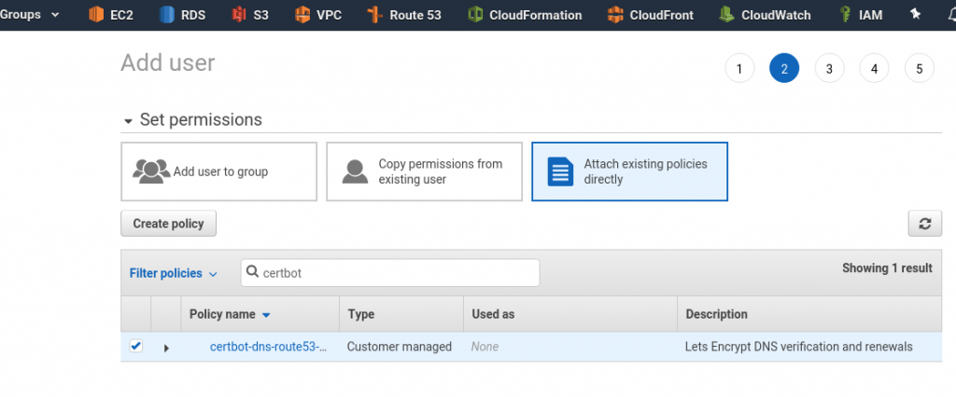This screenshot has width=956, height=397.
Task: Uncheck the certbot-dns-route53 policy checkbox
Action: click(x=136, y=347)
